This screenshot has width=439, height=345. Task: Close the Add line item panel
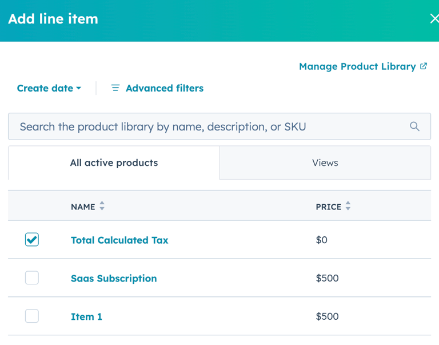tap(434, 19)
